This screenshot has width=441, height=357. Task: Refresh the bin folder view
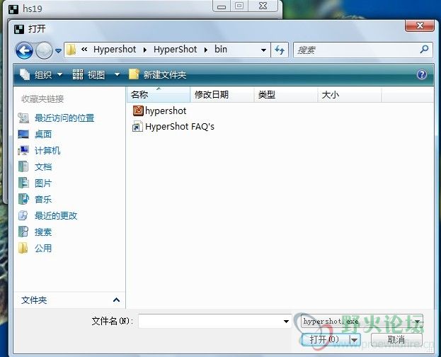(x=280, y=50)
